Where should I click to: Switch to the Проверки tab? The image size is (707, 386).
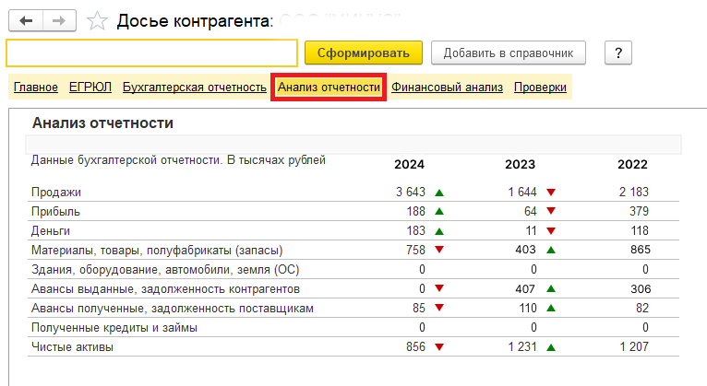tap(540, 88)
